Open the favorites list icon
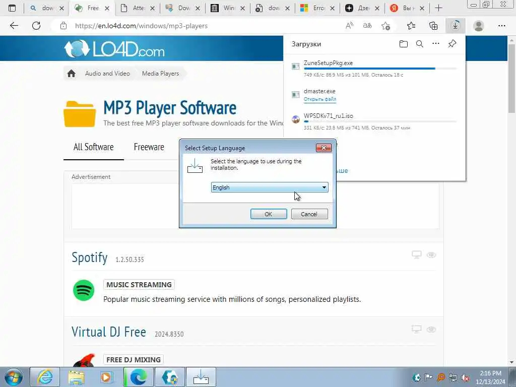516x387 pixels. click(x=411, y=26)
